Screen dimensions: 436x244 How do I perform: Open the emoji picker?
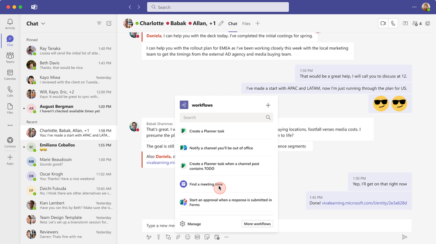(188, 237)
